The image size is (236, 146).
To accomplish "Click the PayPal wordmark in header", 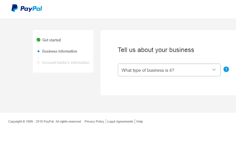I will point(31,9).
